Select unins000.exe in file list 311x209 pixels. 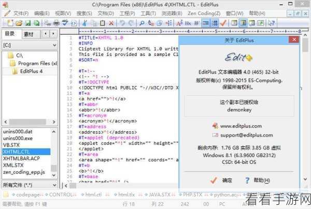(x=18, y=138)
